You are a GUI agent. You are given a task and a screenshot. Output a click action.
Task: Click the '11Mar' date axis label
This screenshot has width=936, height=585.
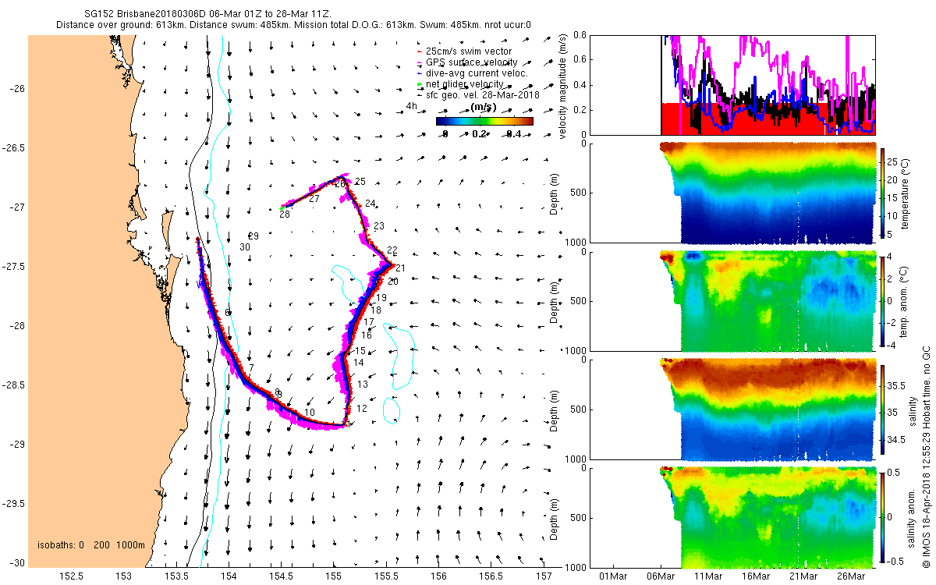tap(708, 577)
